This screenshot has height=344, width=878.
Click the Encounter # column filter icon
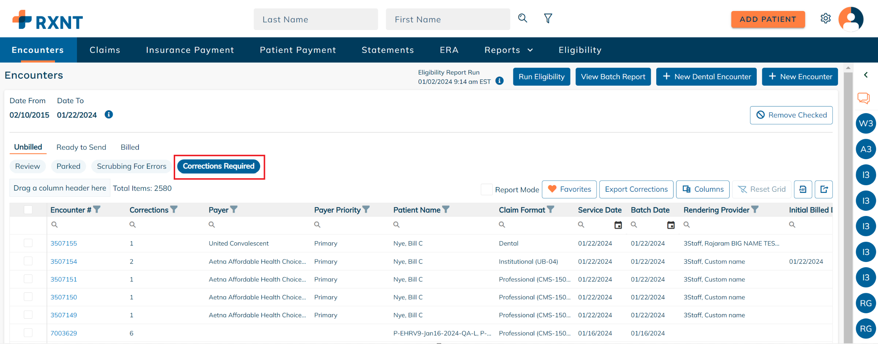pyautogui.click(x=97, y=209)
